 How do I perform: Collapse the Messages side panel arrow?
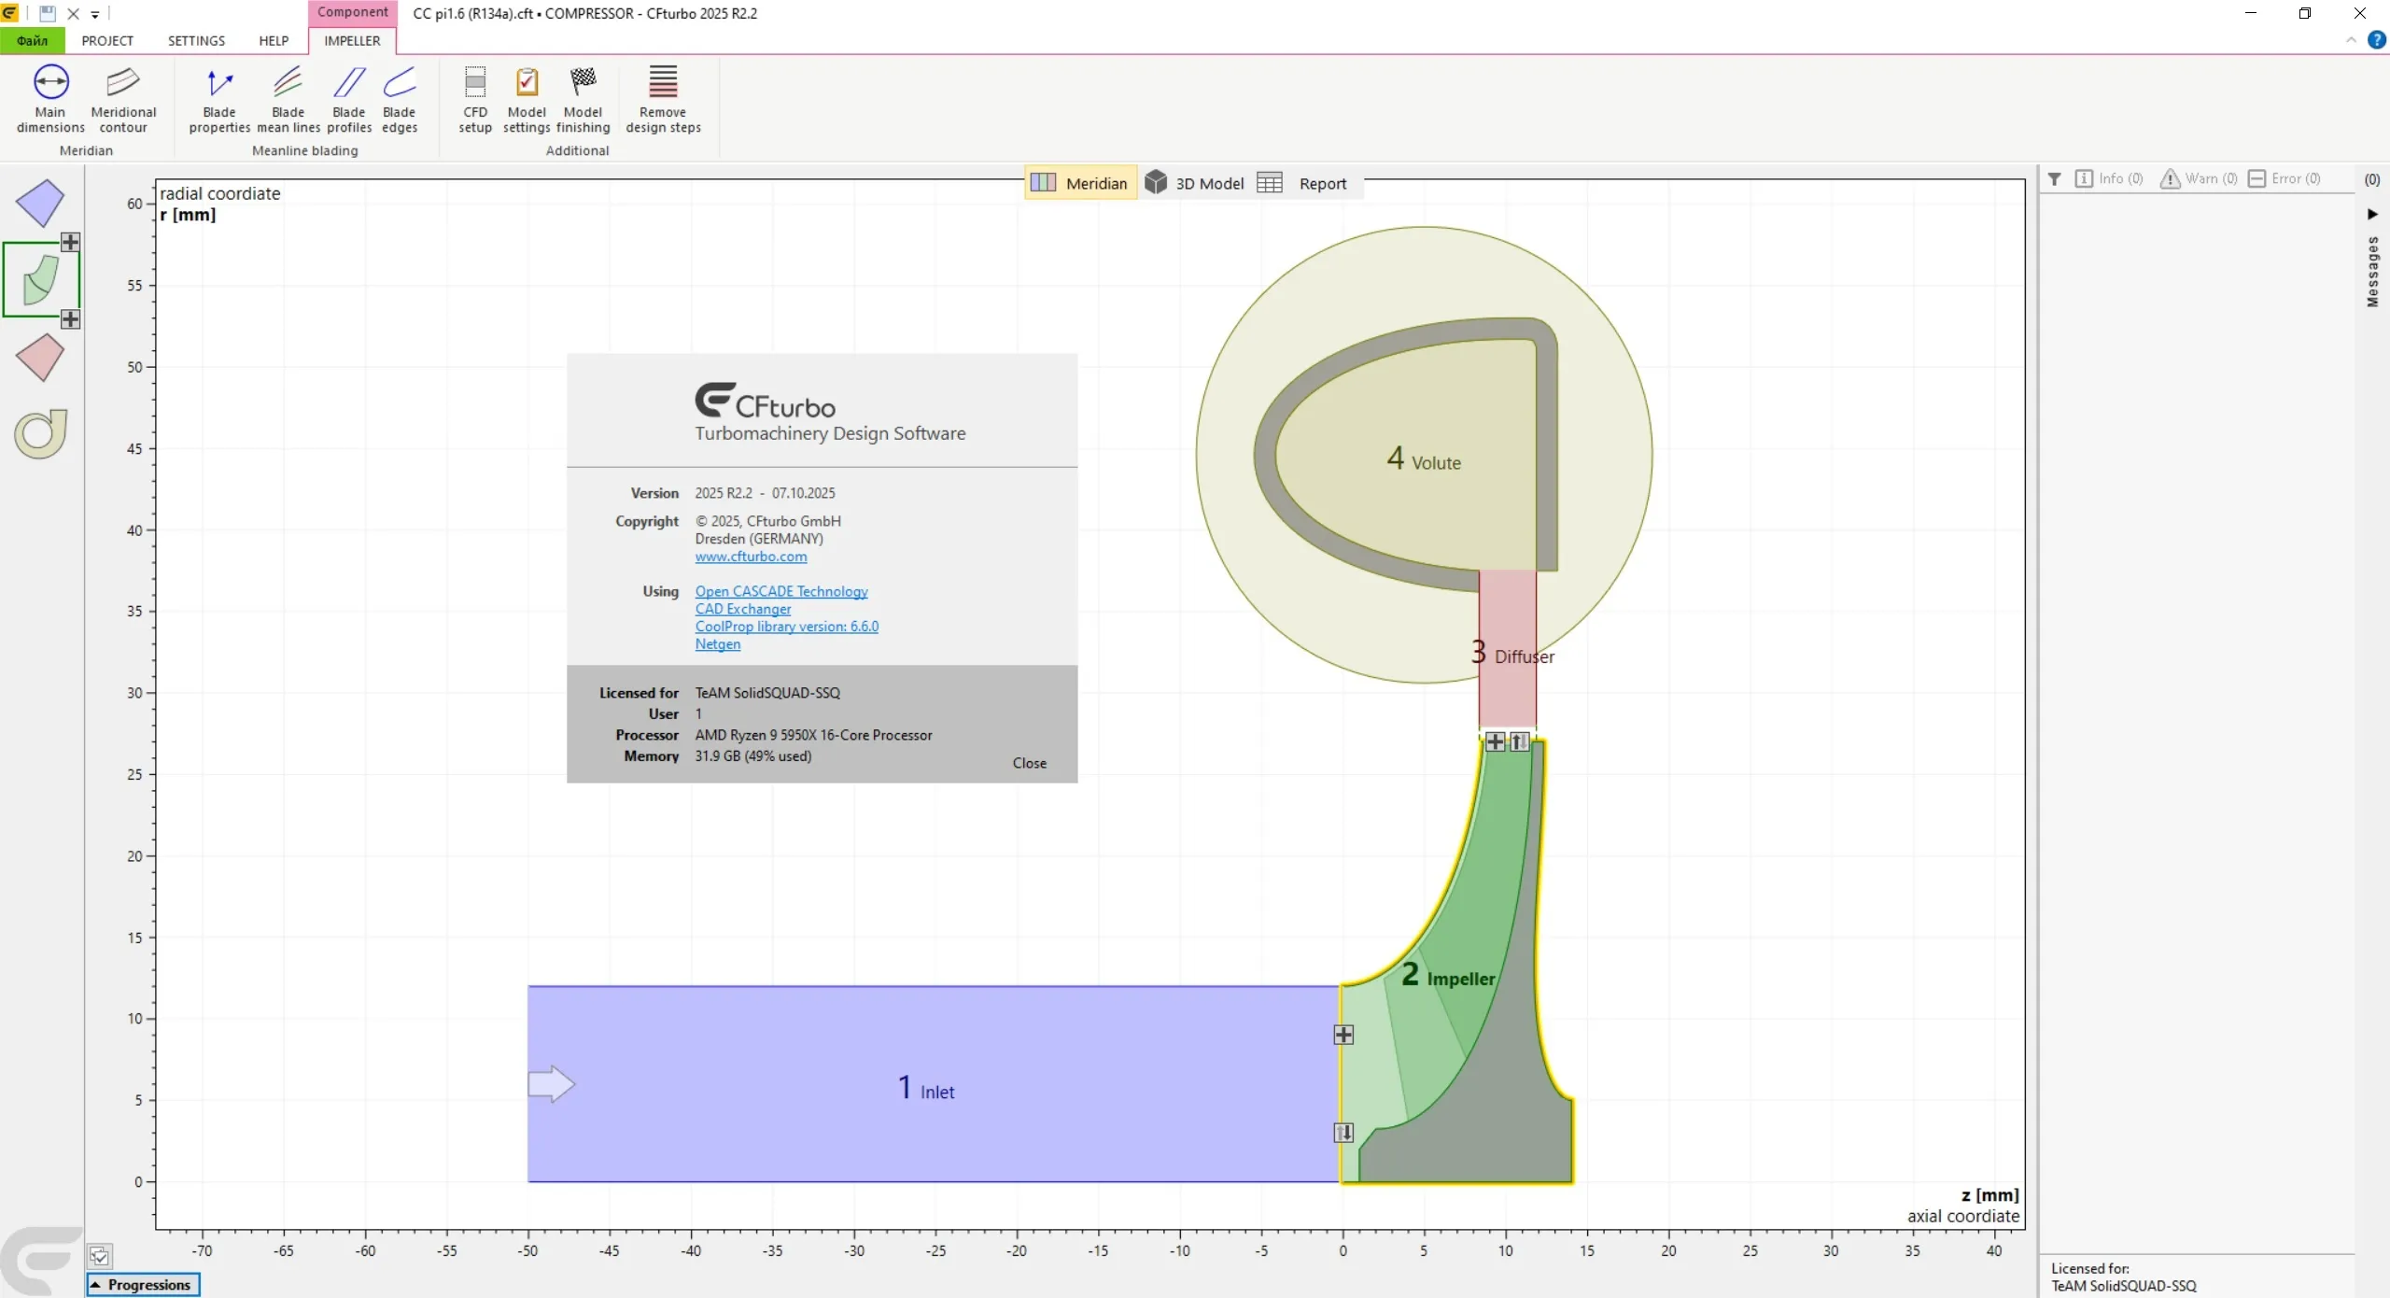point(2372,214)
